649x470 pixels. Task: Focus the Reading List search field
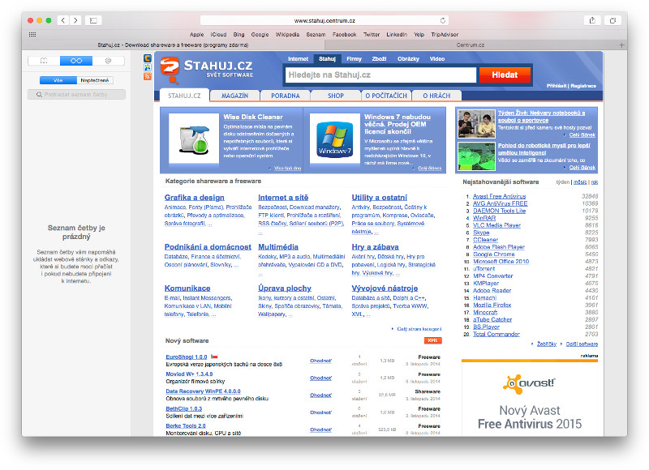tap(76, 95)
